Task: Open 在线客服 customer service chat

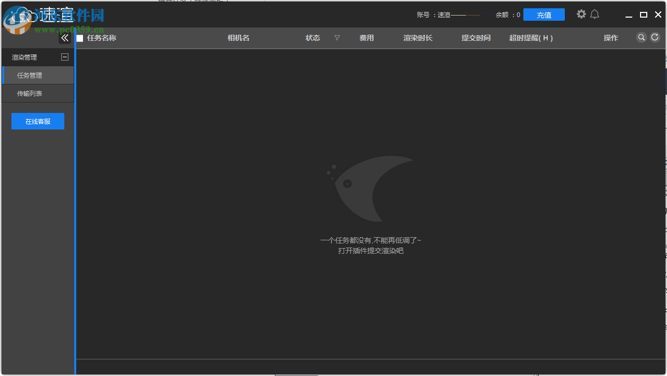Action: point(37,121)
